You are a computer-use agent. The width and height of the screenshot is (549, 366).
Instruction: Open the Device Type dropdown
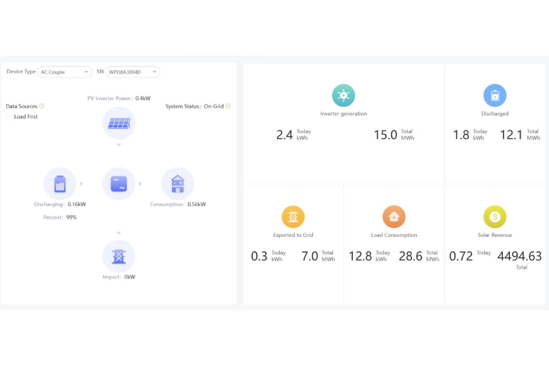pyautogui.click(x=65, y=72)
